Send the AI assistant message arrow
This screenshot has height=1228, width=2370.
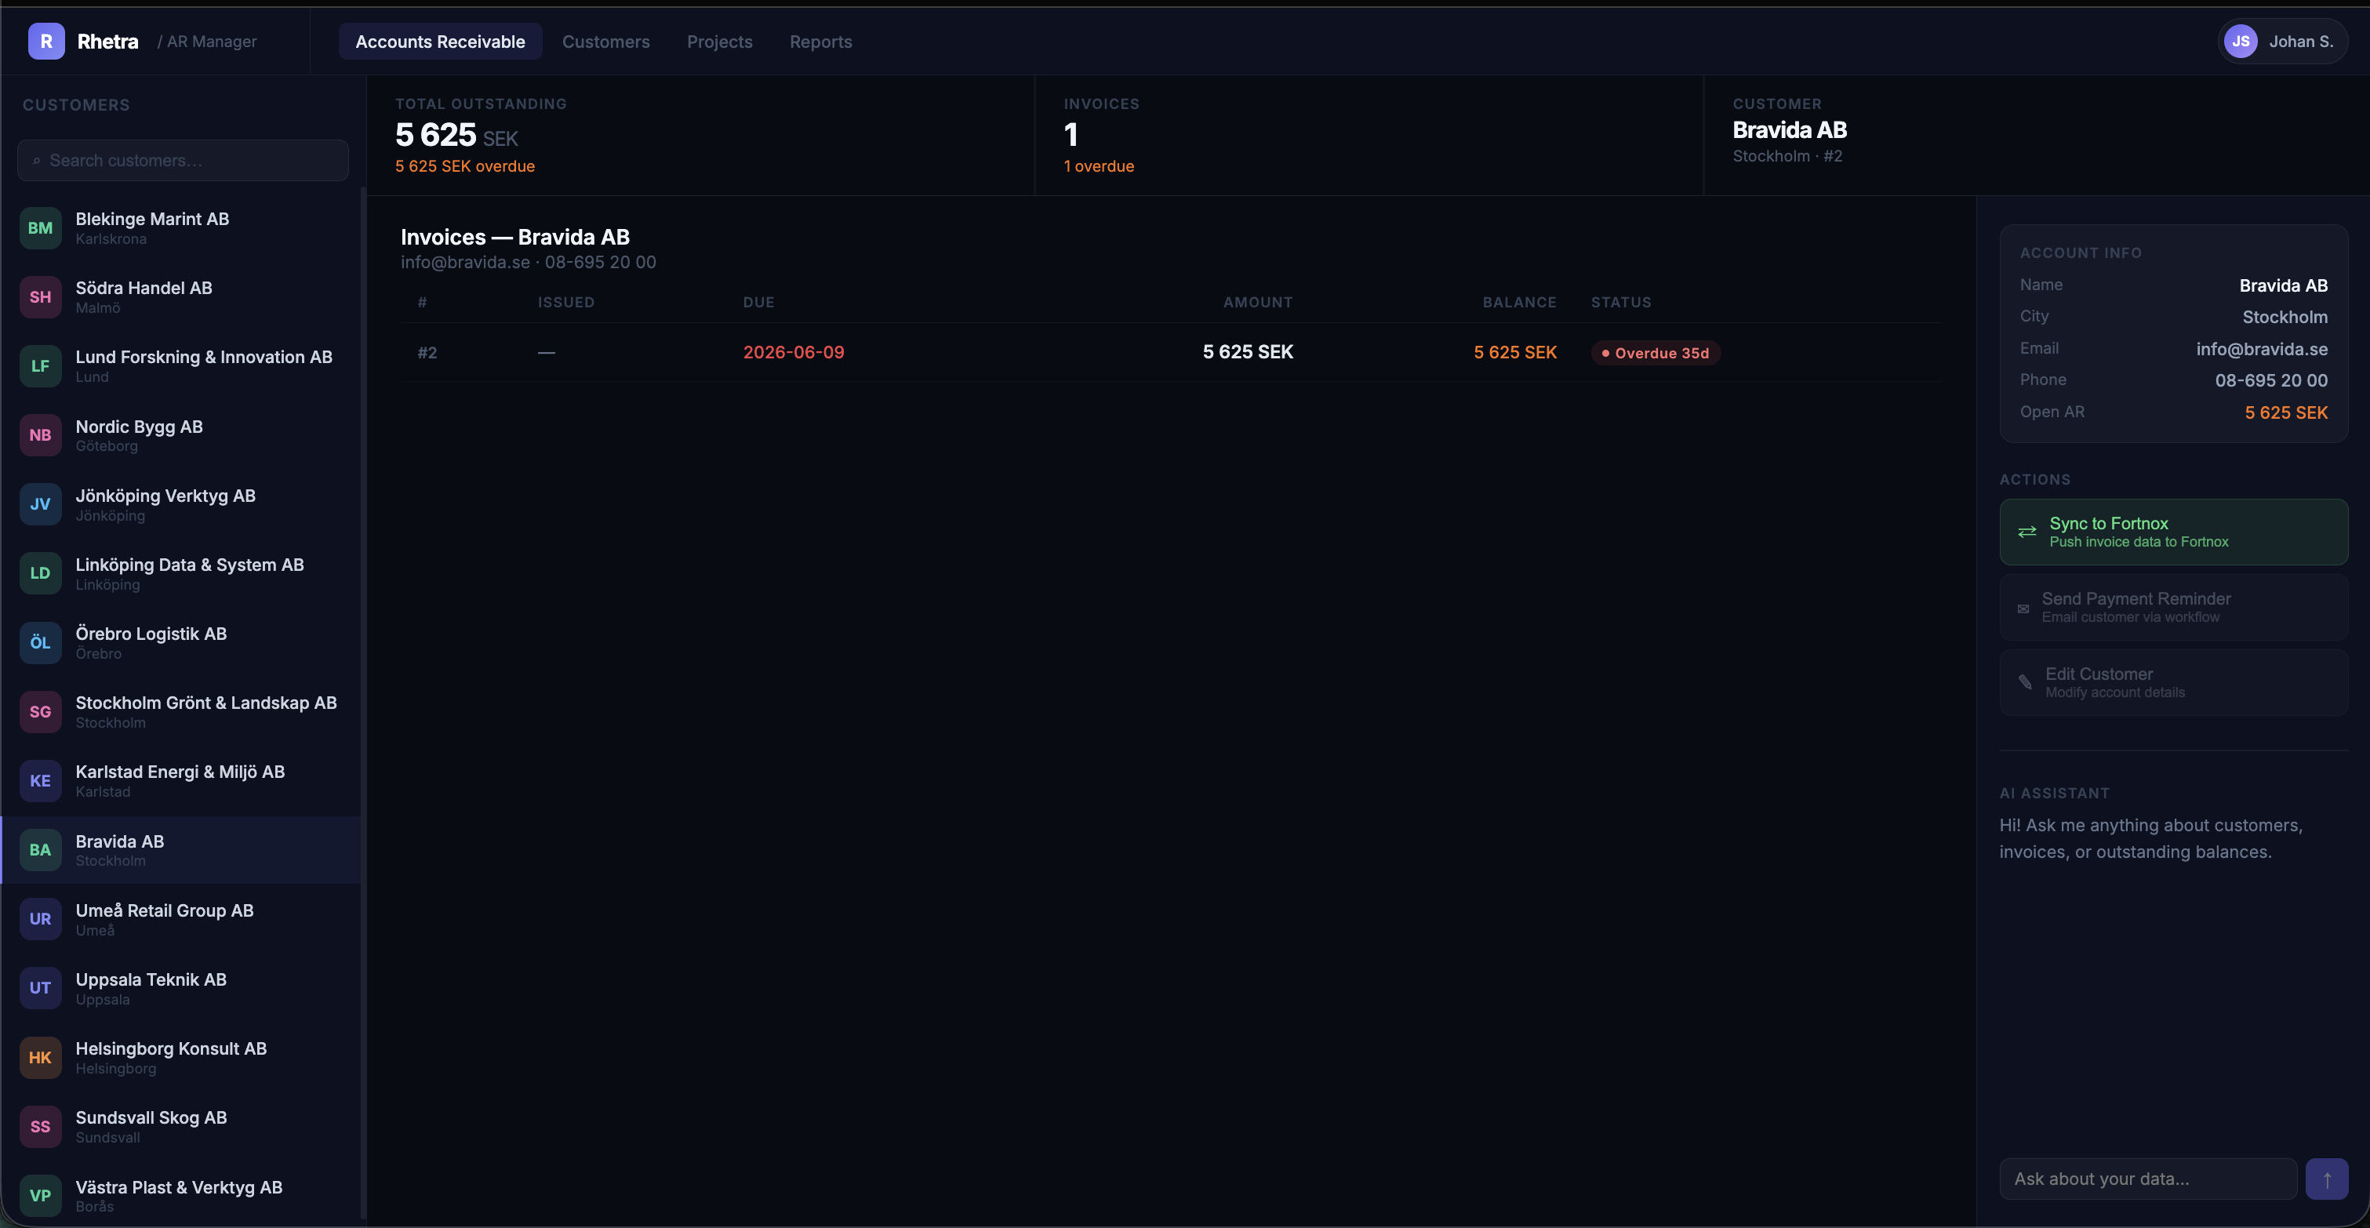coord(2327,1179)
